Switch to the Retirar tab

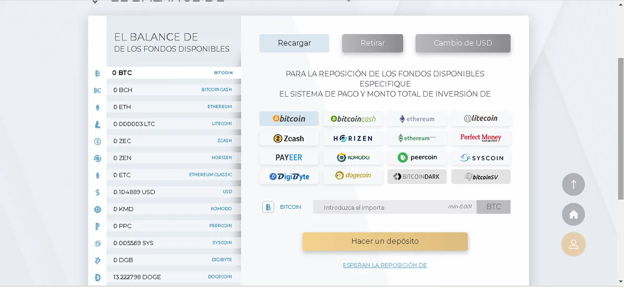[372, 43]
